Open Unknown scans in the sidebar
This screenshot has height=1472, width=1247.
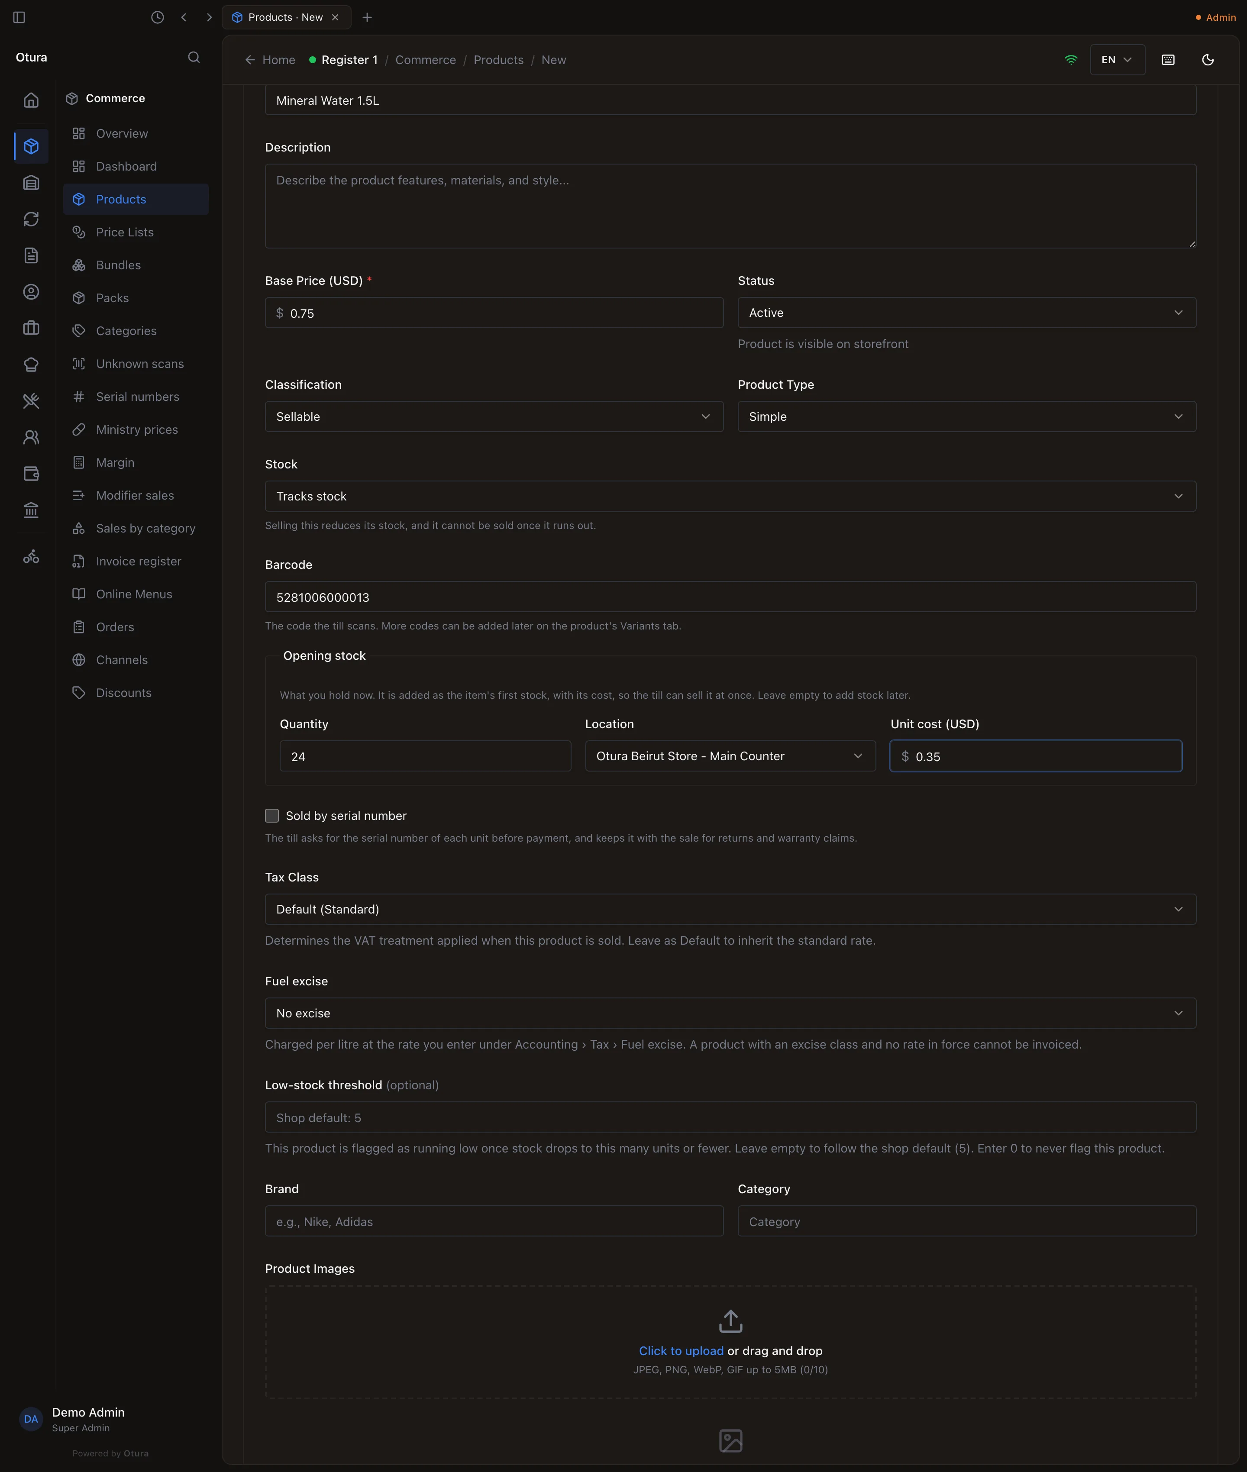click(136, 364)
